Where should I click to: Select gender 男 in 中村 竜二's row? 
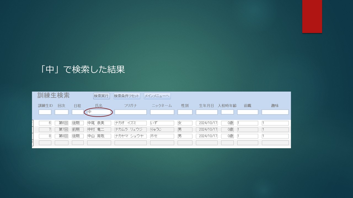[185, 130]
